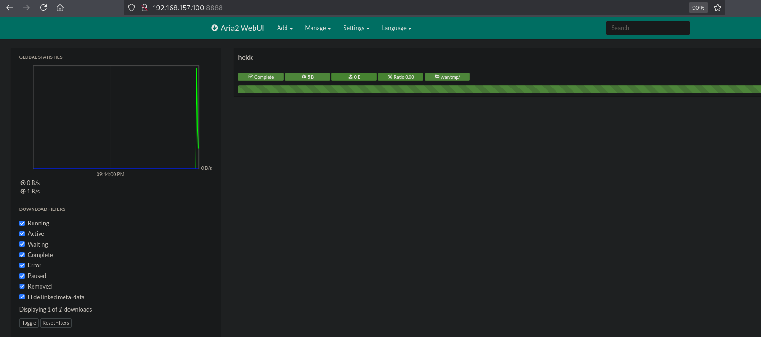
Task: Click in the Search input field
Action: point(647,28)
